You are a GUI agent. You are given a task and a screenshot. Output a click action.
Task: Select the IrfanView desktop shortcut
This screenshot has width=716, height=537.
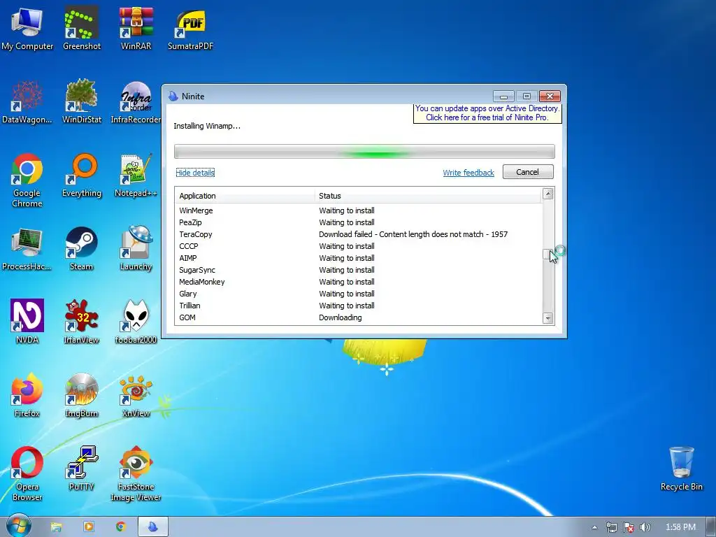pos(82,322)
